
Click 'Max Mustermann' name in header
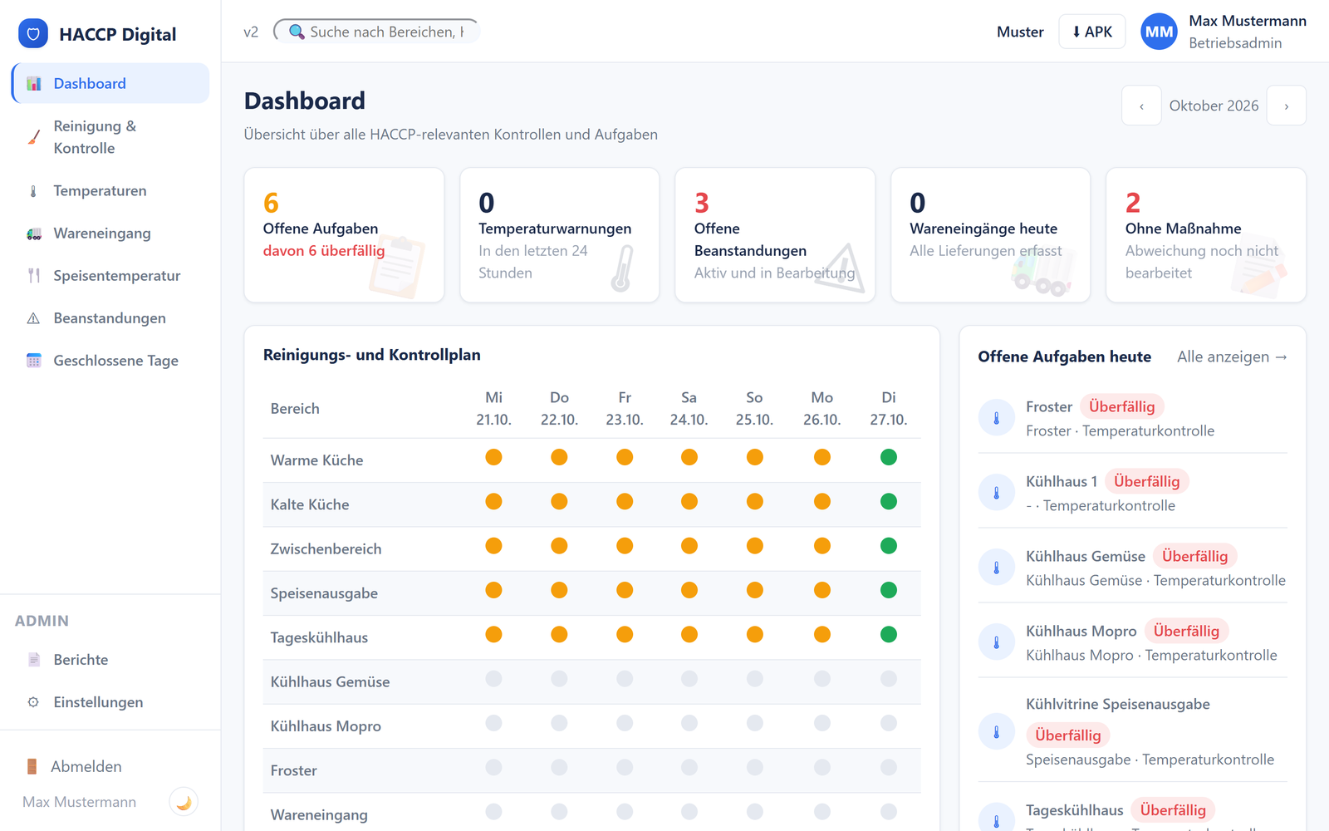(x=1248, y=21)
